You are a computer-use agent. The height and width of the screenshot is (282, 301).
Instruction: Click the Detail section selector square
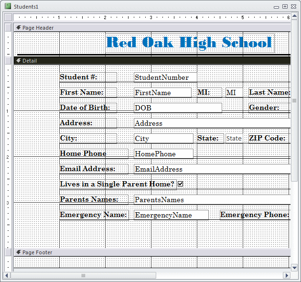click(x=8, y=61)
